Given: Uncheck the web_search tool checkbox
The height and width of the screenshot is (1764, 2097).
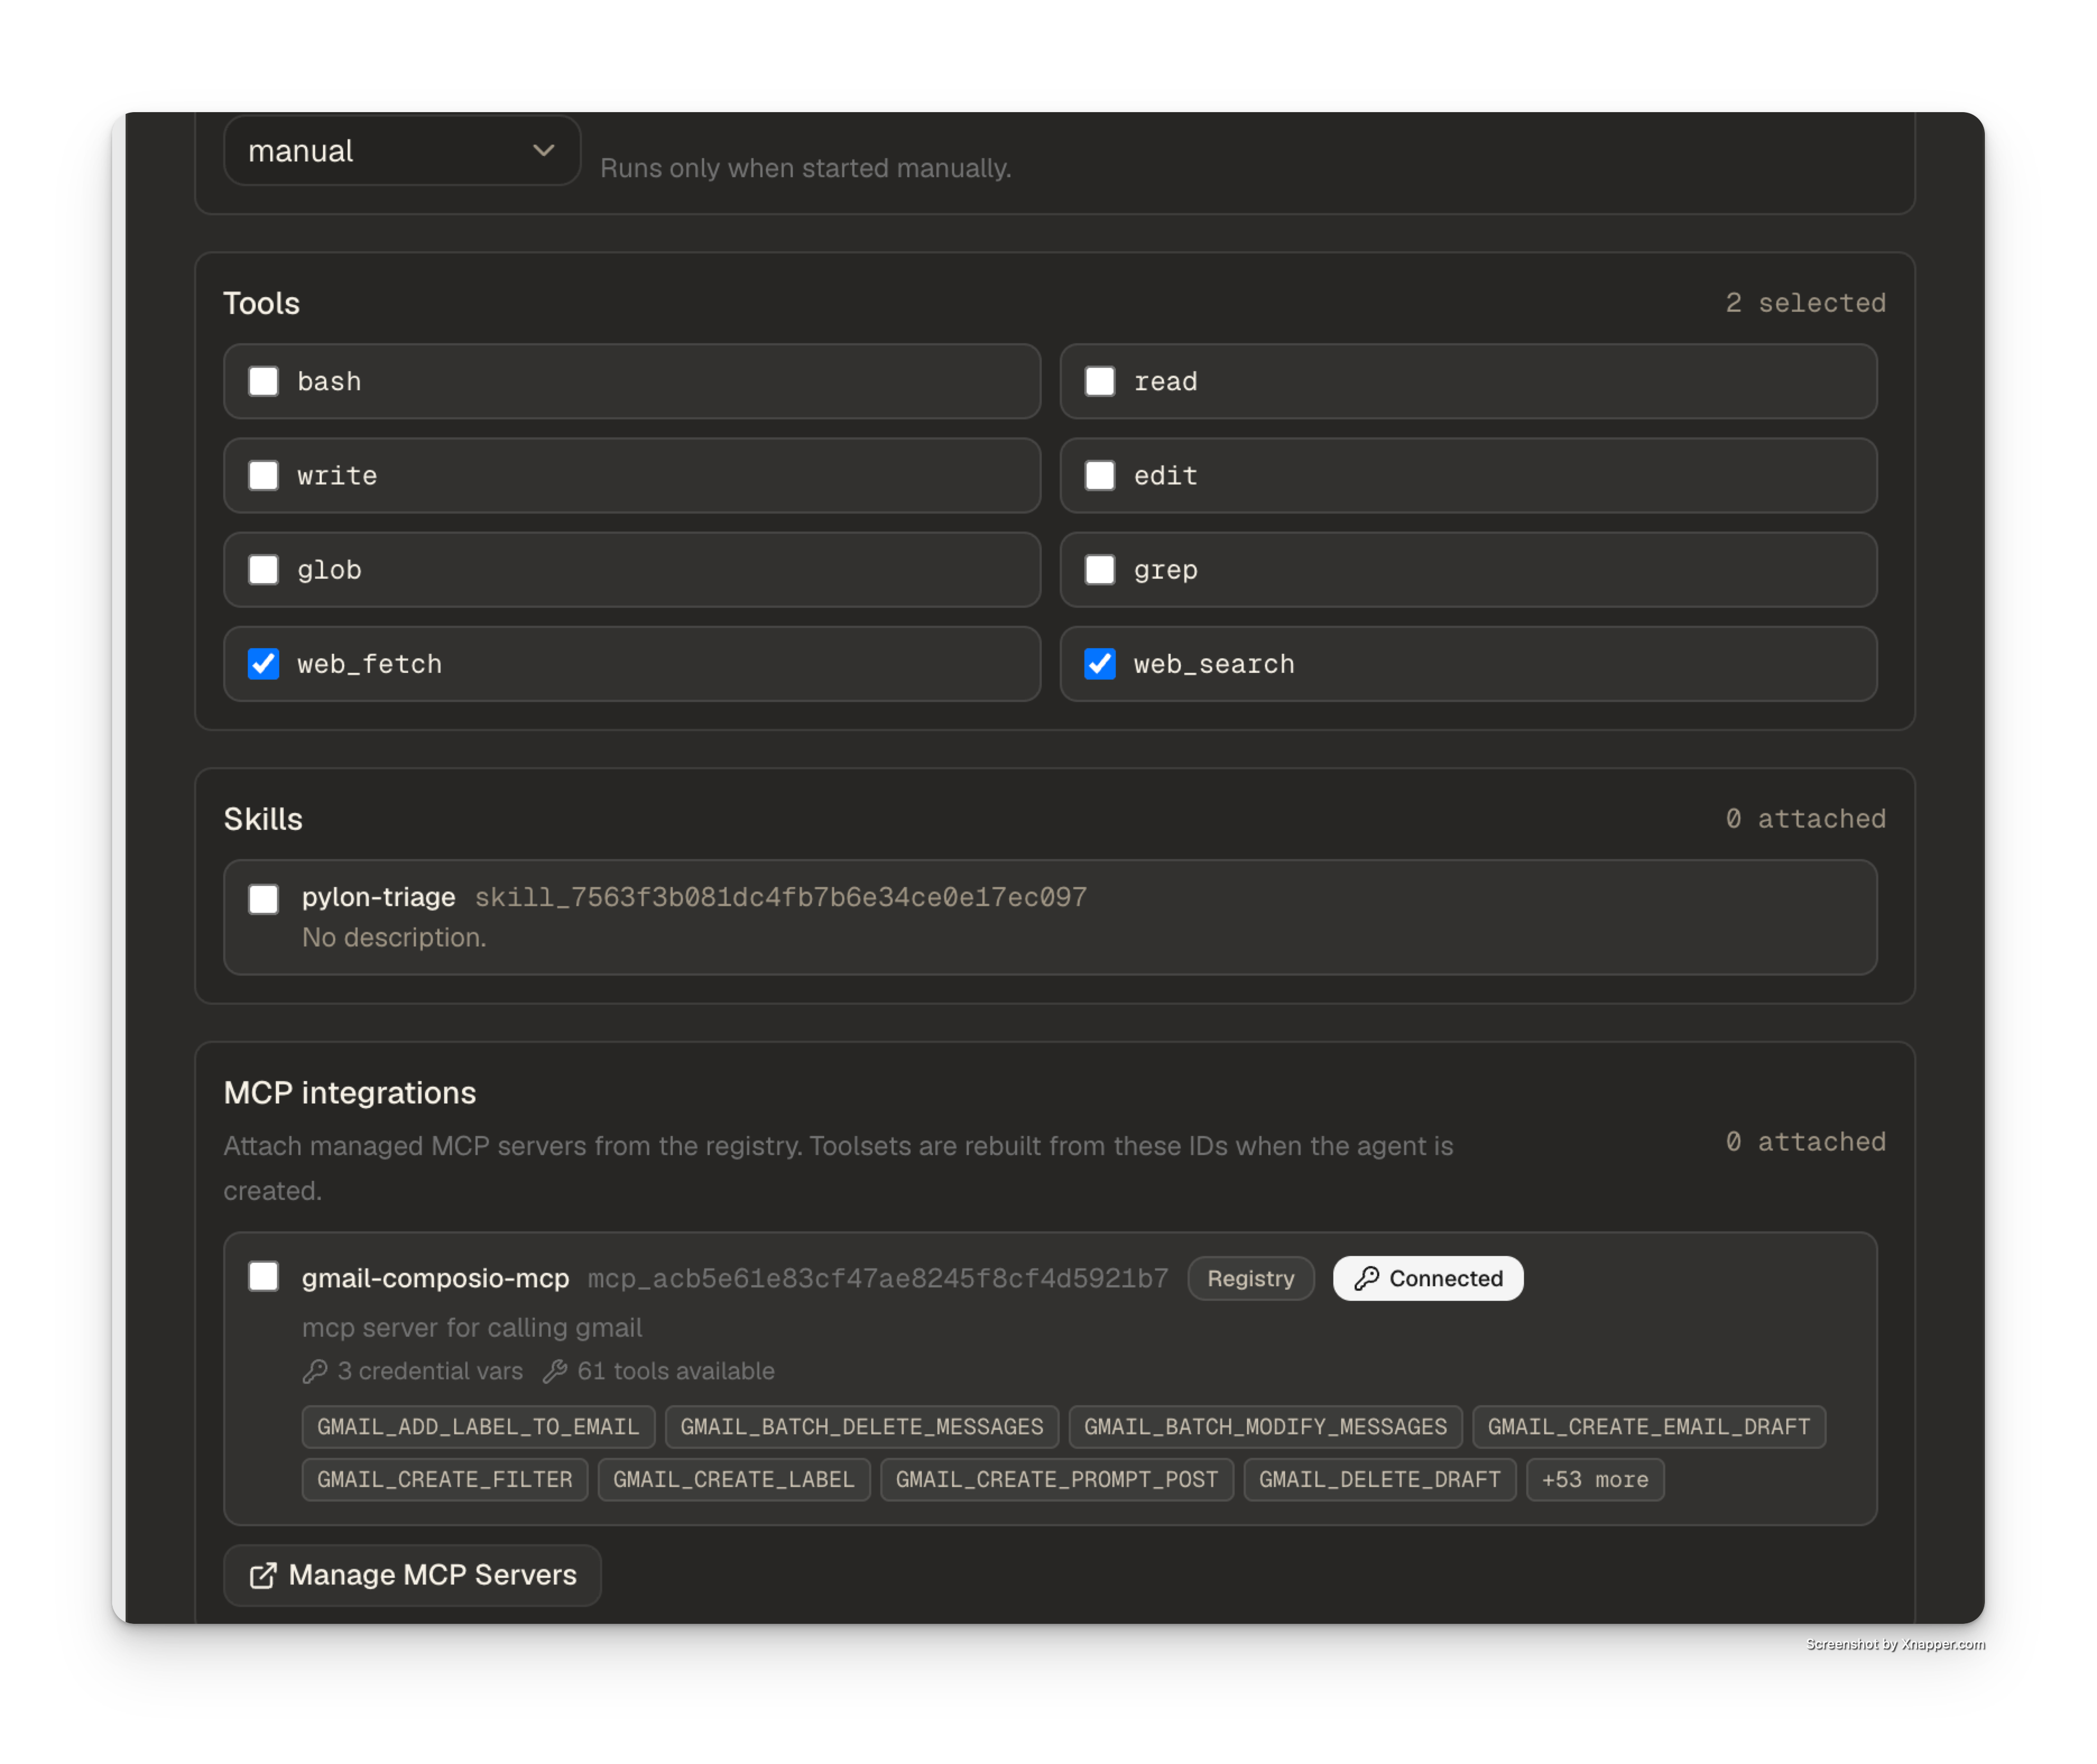Looking at the screenshot, I should (1099, 663).
